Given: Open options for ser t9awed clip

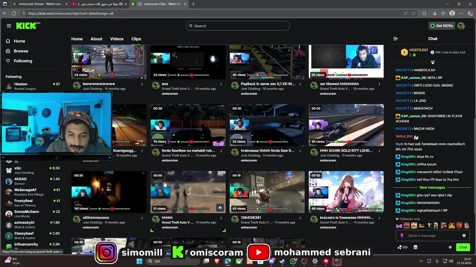Looking at the screenshot, I should pos(379,84).
